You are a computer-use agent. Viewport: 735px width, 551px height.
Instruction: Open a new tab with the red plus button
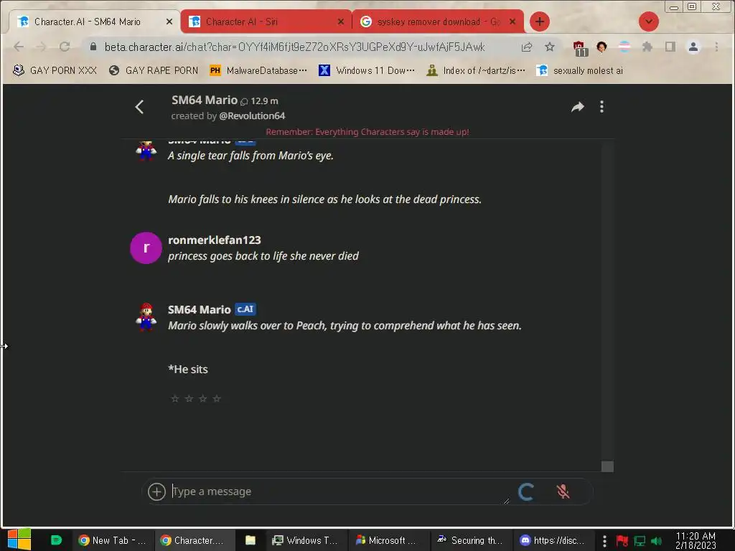(x=540, y=22)
